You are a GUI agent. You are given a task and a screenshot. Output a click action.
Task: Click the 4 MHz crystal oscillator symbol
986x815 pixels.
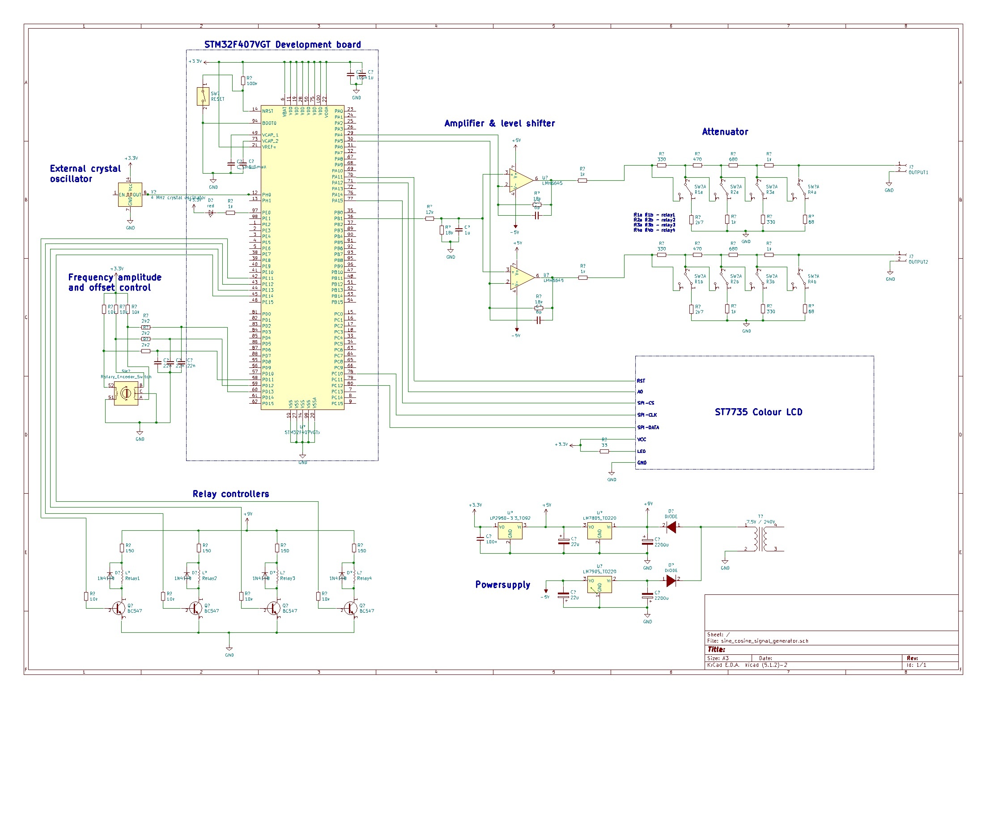130,194
